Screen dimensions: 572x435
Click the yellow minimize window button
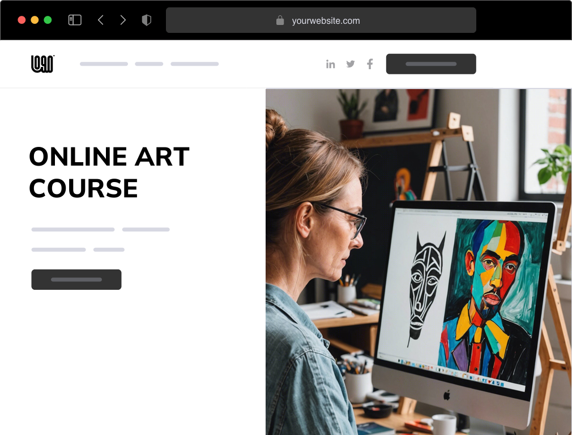click(x=35, y=20)
